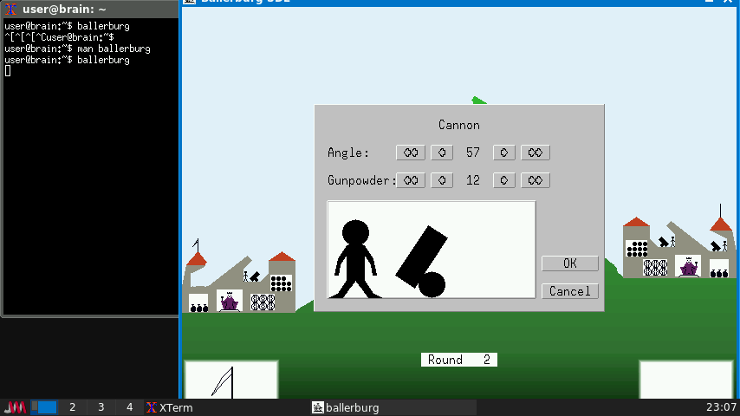This screenshot has width=740, height=416.
Task: Click the right castle's king
Action: 689,267
